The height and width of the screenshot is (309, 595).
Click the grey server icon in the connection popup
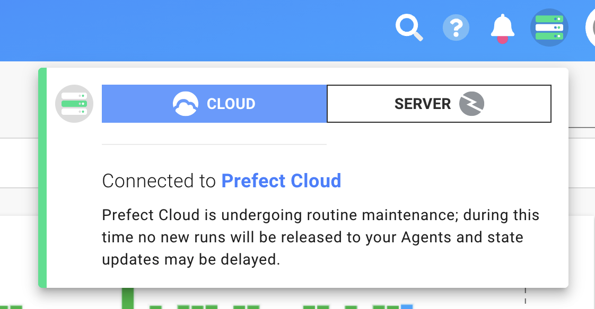coord(74,104)
